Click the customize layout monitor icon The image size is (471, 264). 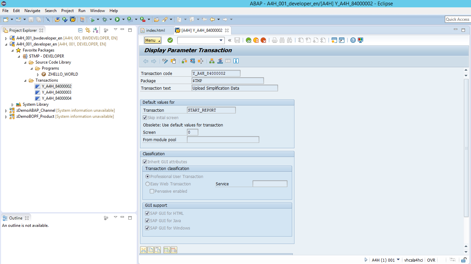pyautogui.click(x=360, y=40)
